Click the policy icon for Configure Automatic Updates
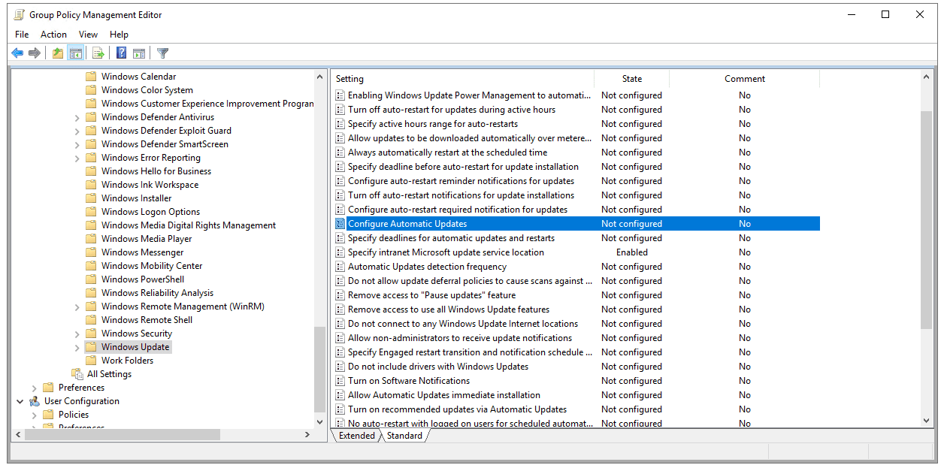Screen dimensions: 941x468 340,224
